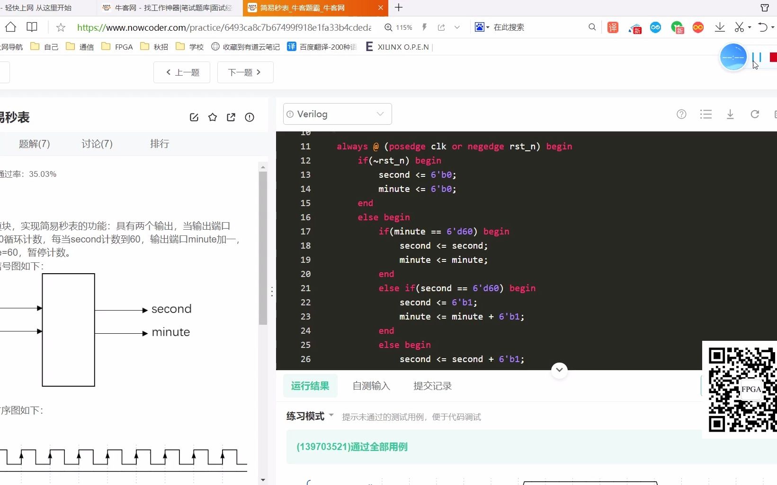The height and width of the screenshot is (485, 777).
Task: Open zoom level 115% control
Action: pyautogui.click(x=398, y=27)
